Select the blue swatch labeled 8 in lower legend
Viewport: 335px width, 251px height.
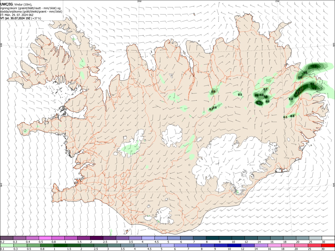(x=207, y=246)
